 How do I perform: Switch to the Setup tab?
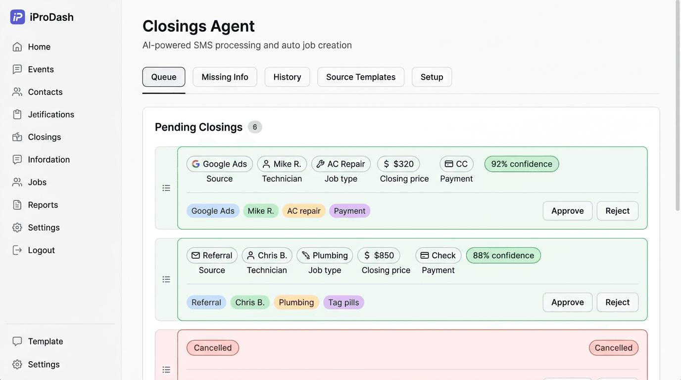click(x=431, y=77)
